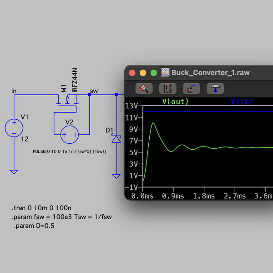Click the 1.8ms time axis label
The width and height of the screenshot is (273, 273).
pyautogui.click(x=204, y=196)
